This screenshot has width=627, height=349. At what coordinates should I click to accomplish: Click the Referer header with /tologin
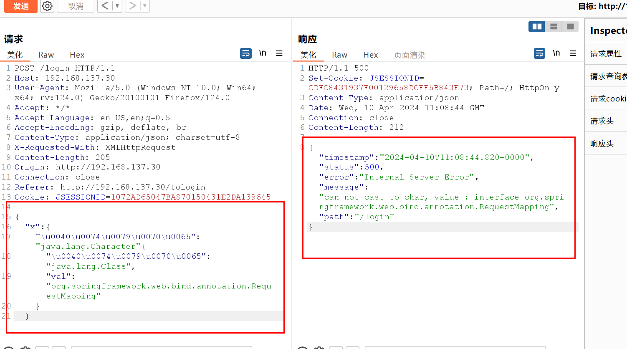click(110, 187)
